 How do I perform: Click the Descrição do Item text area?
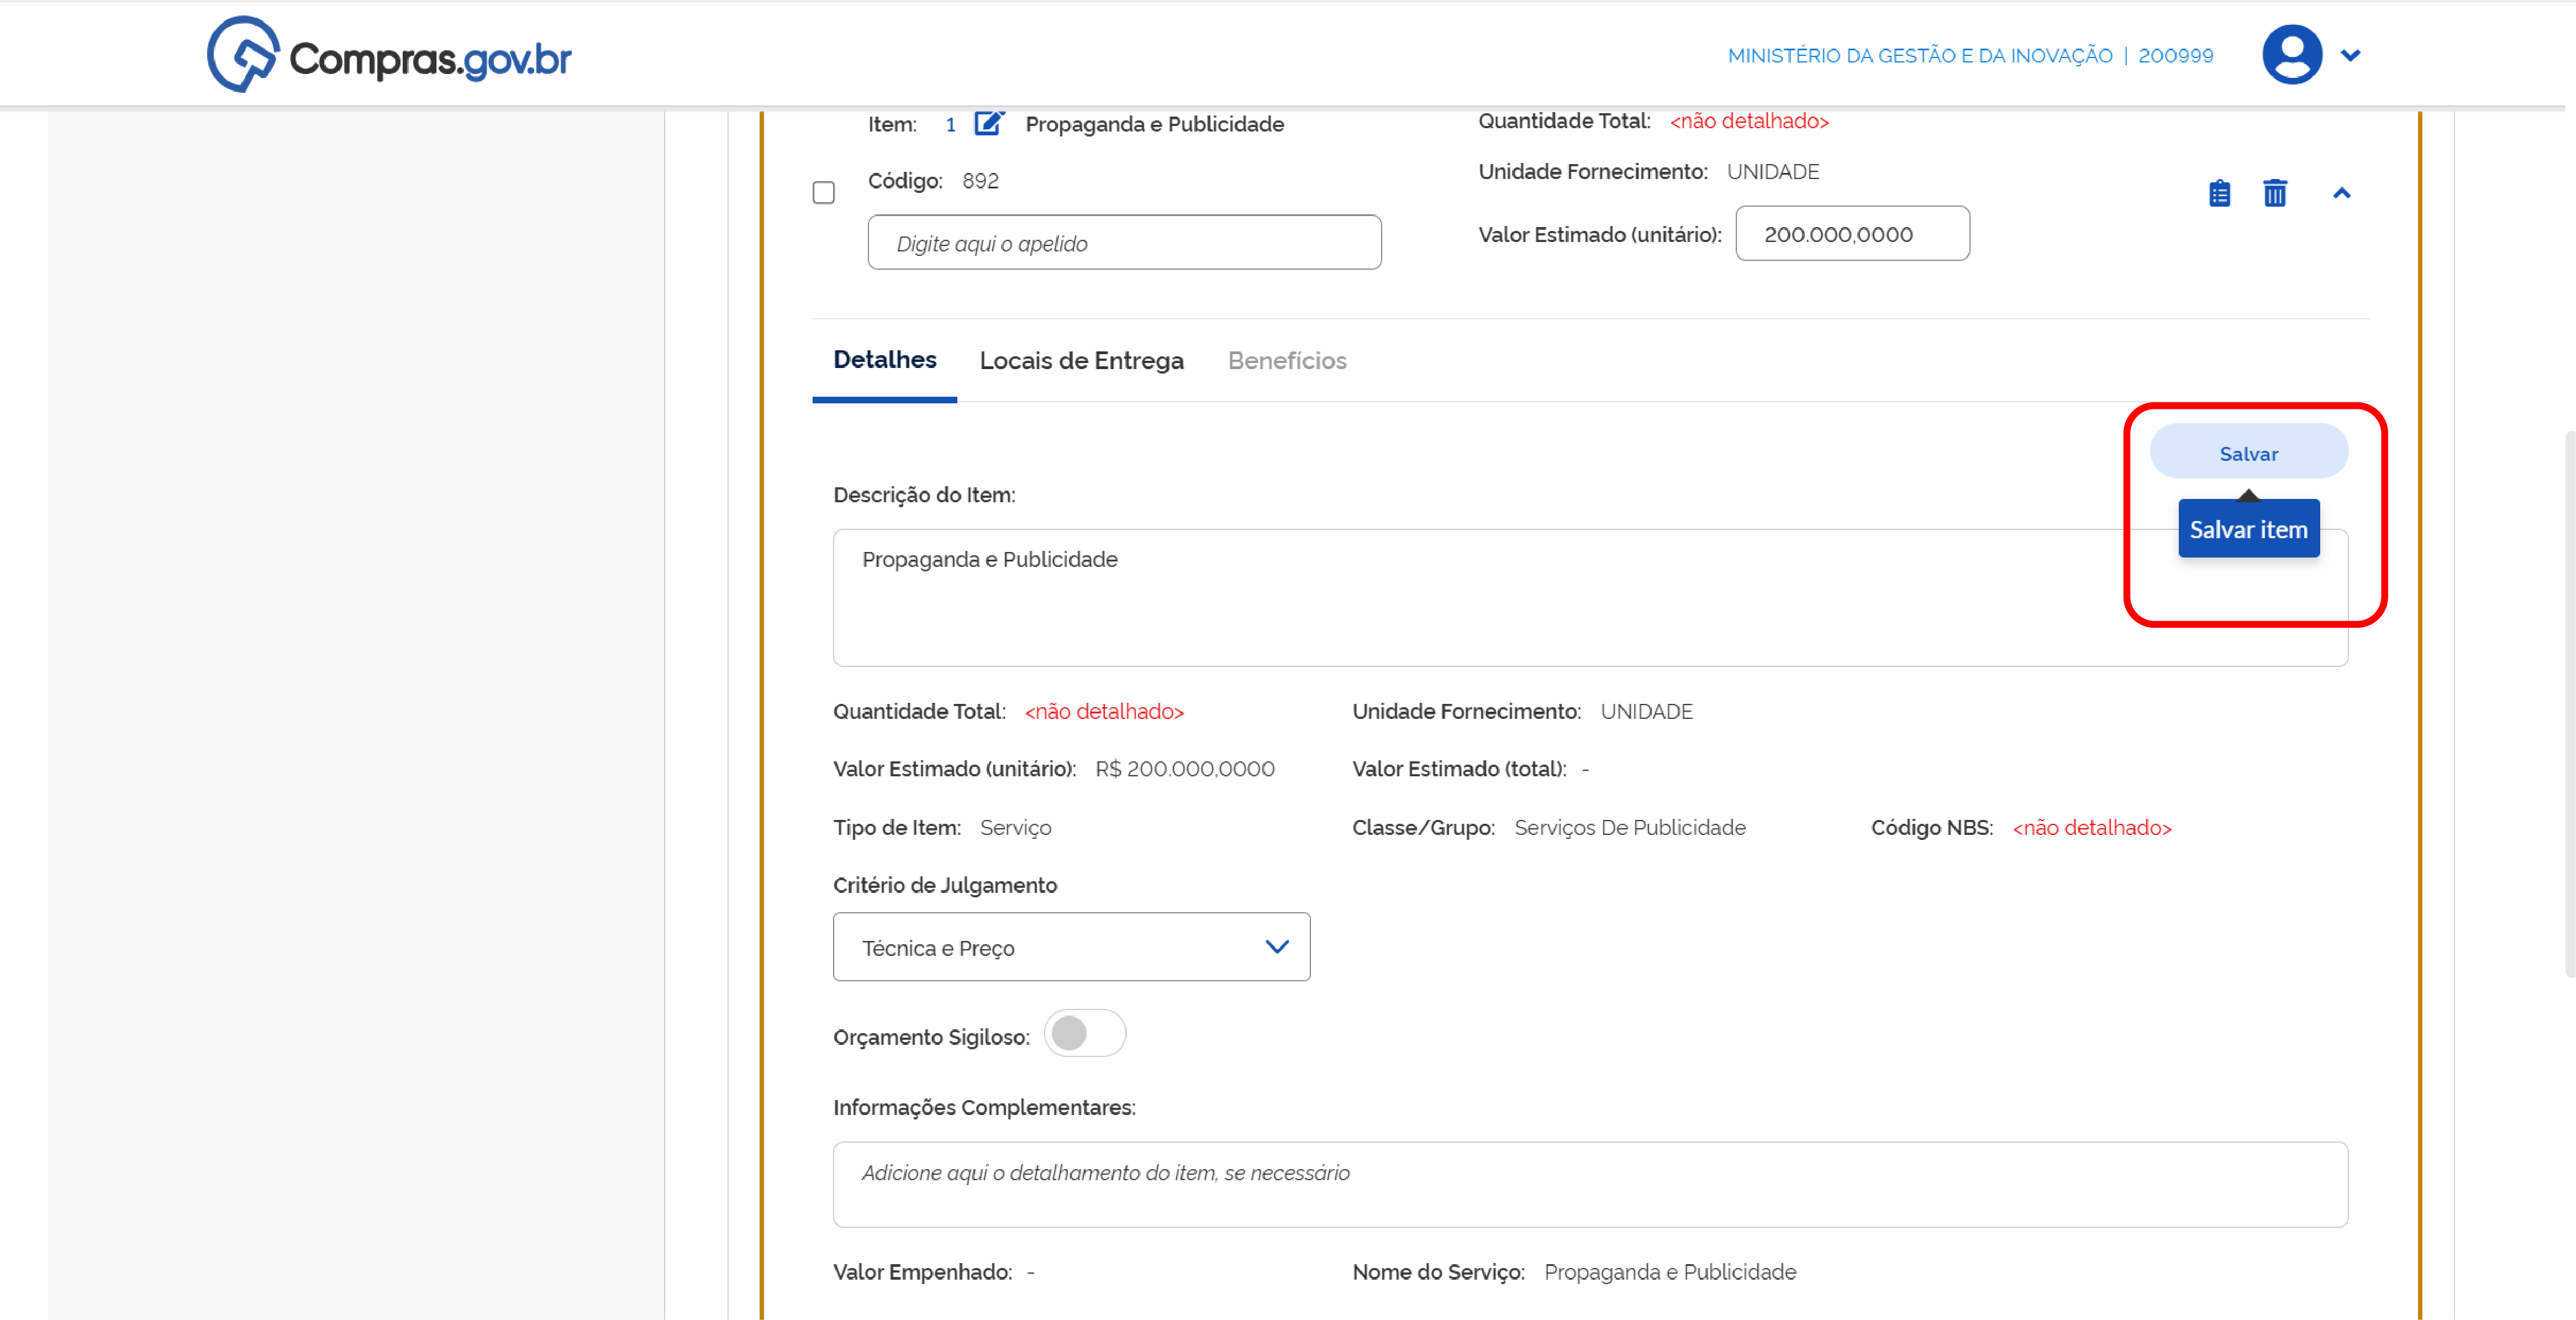[1590, 597]
